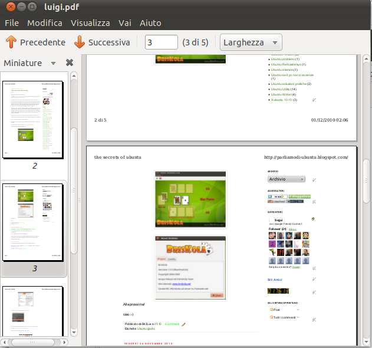The width and height of the screenshot is (372, 348).
Task: Click thumbnail panel horizontal scrollbar handle
Action: pyautogui.click(x=33, y=342)
